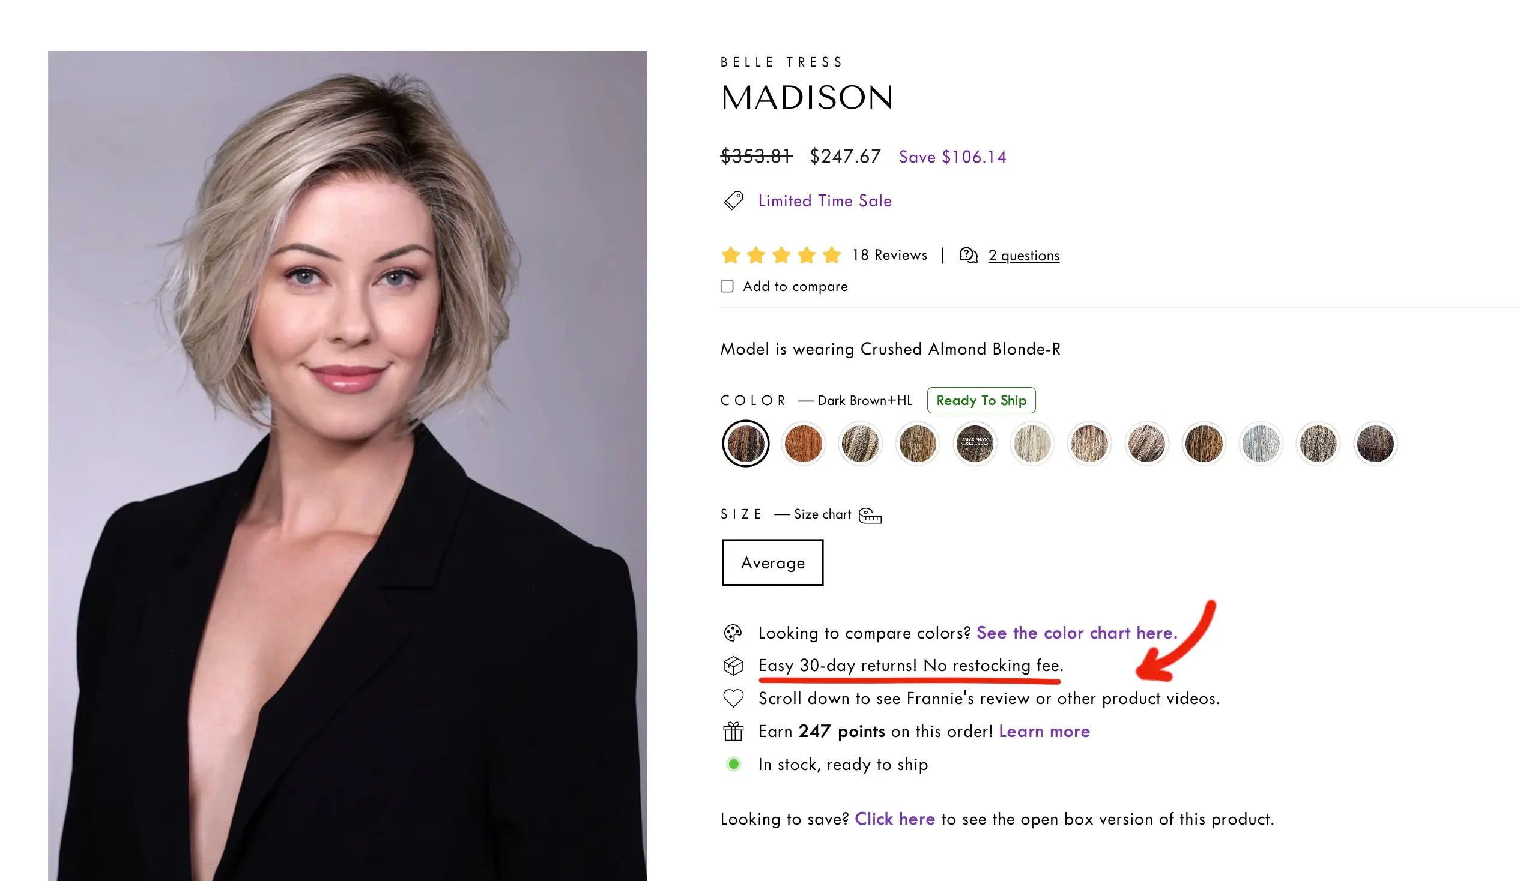
Task: Click the color palette icon
Action: [x=733, y=633]
